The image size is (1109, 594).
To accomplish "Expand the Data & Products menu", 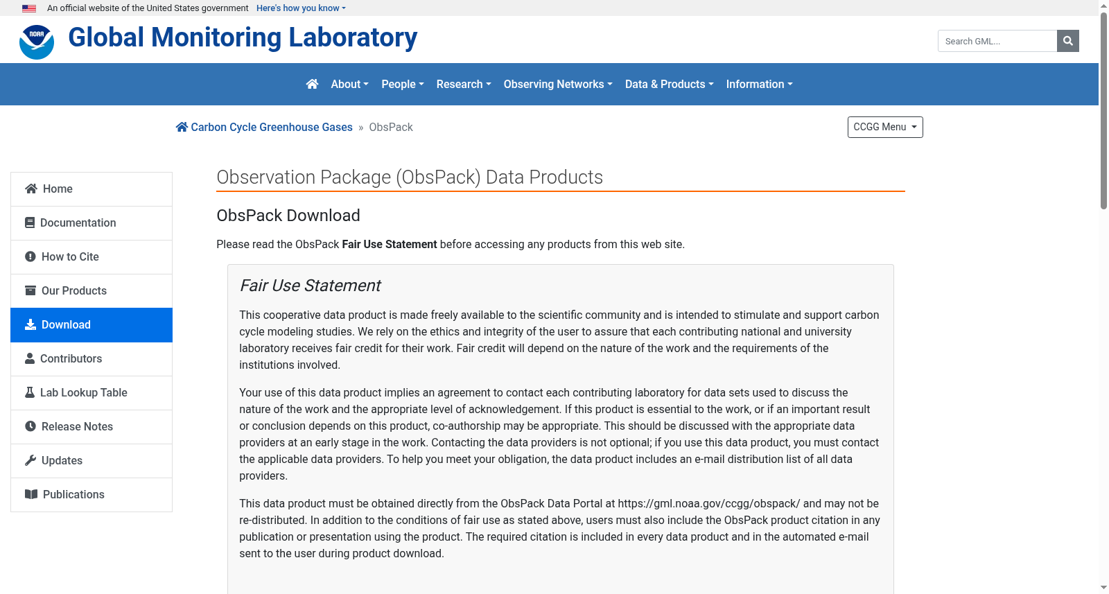I will pyautogui.click(x=669, y=84).
